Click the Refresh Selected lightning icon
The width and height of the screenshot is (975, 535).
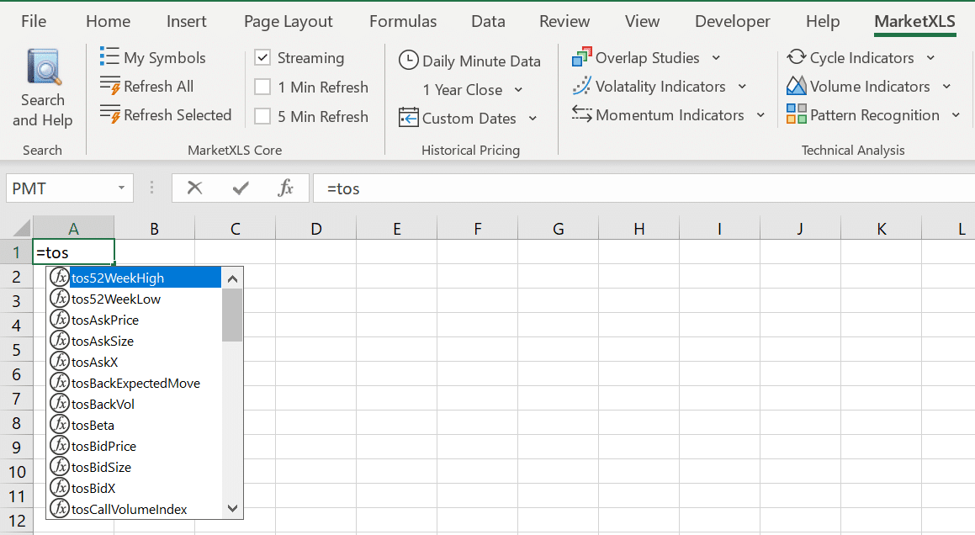click(110, 114)
